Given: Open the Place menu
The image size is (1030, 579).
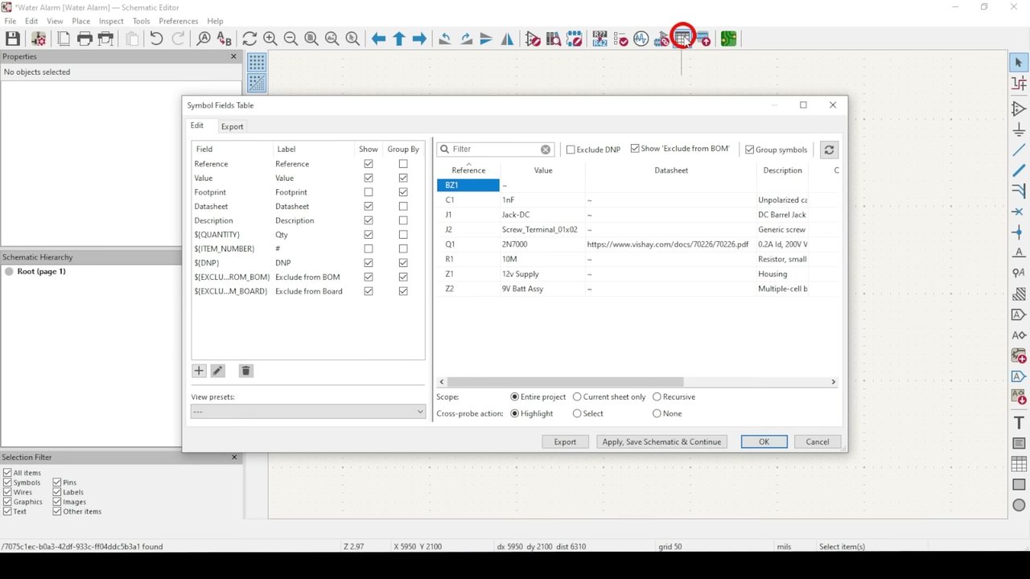Looking at the screenshot, I should coord(80,21).
